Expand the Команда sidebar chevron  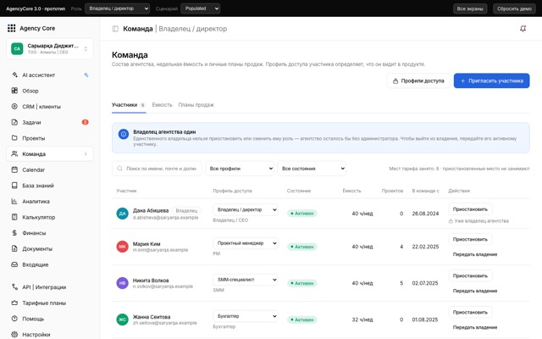coord(86,154)
